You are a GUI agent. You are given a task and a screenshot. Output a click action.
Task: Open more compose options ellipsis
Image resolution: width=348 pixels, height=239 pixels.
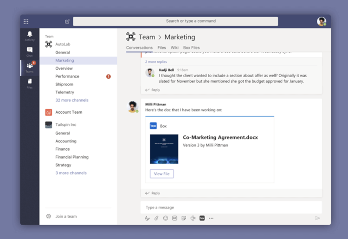tap(211, 218)
